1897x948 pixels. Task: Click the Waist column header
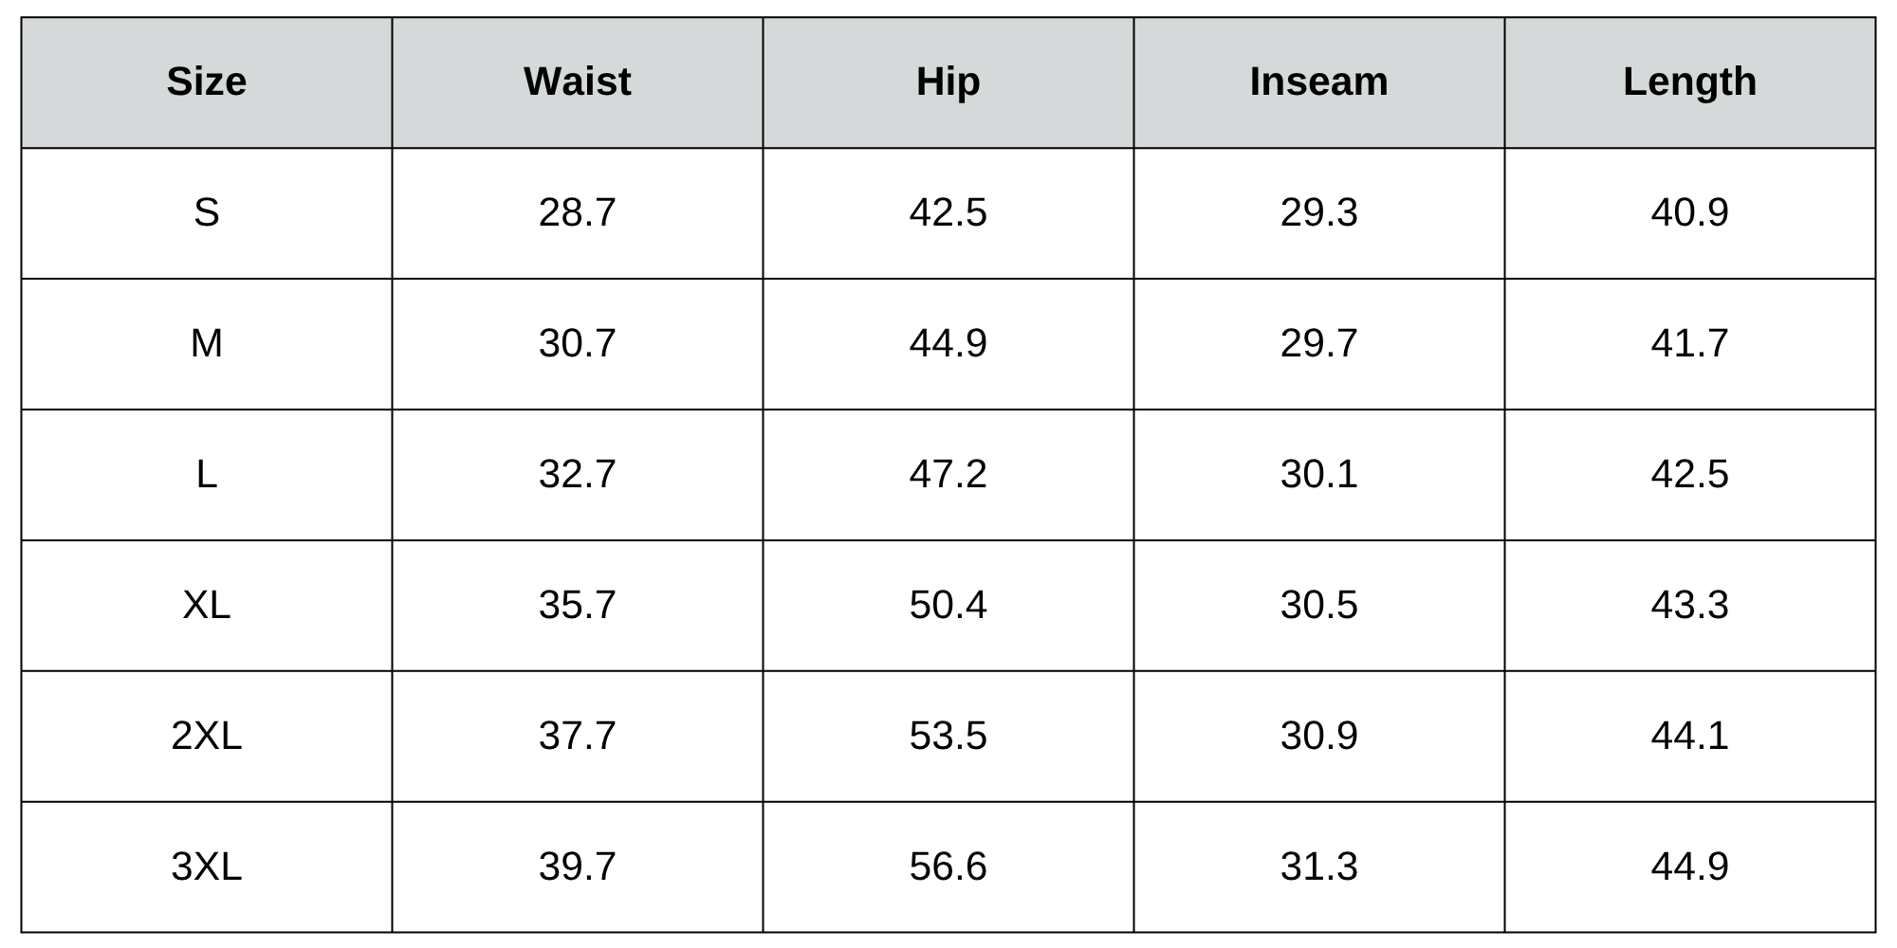click(577, 82)
